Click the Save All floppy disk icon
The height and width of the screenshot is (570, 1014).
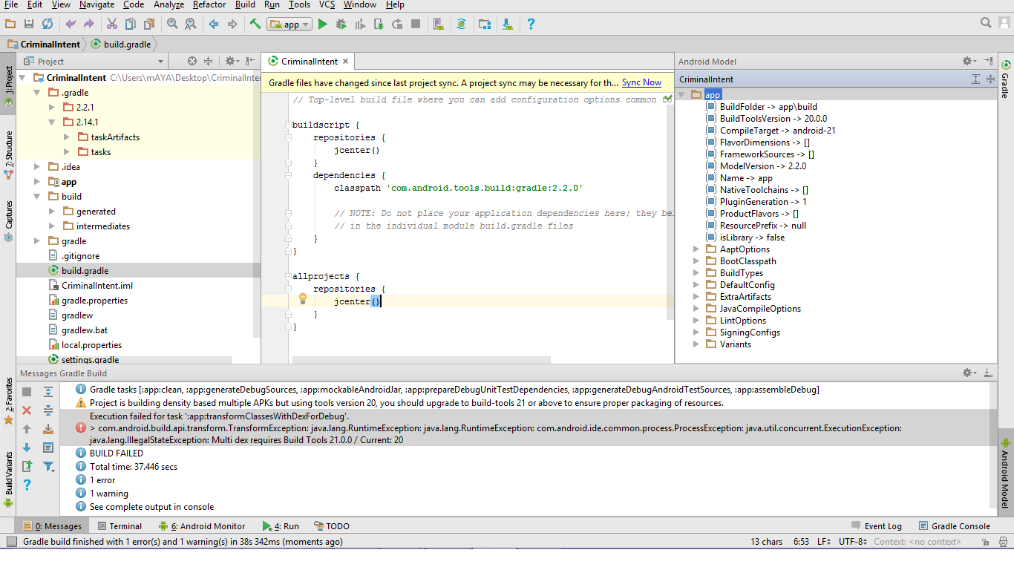tap(29, 24)
